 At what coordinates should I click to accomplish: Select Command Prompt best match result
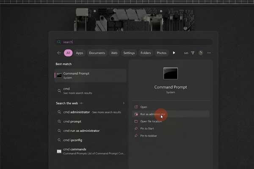click(91, 76)
